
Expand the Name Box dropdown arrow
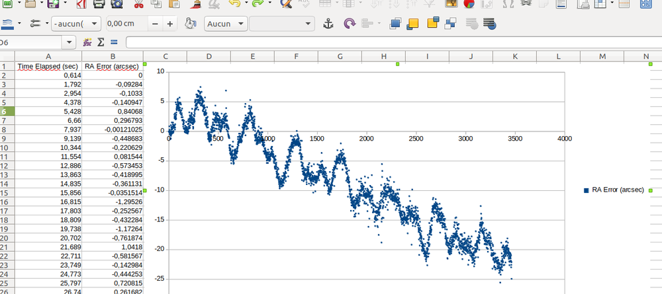tap(69, 42)
